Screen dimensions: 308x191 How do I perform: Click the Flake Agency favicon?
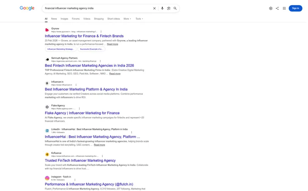pos(47,107)
